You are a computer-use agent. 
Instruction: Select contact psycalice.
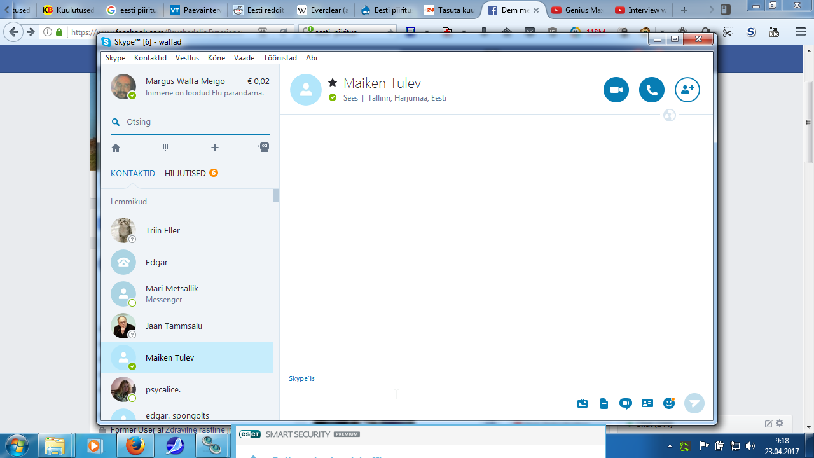pos(187,389)
